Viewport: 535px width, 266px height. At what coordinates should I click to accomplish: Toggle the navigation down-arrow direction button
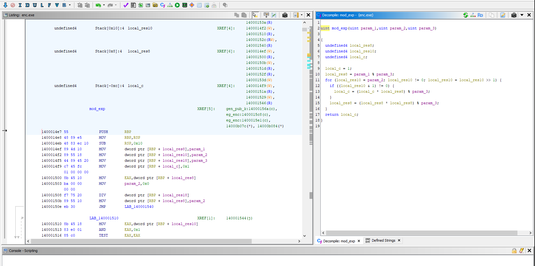tap(5, 5)
